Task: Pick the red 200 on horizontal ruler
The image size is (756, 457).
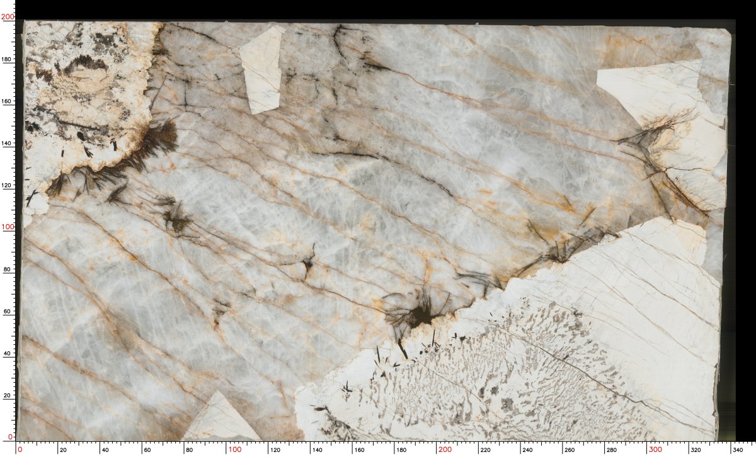Action: [x=445, y=449]
